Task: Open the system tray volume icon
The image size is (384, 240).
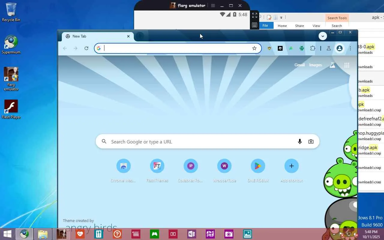Action: tap(356, 234)
